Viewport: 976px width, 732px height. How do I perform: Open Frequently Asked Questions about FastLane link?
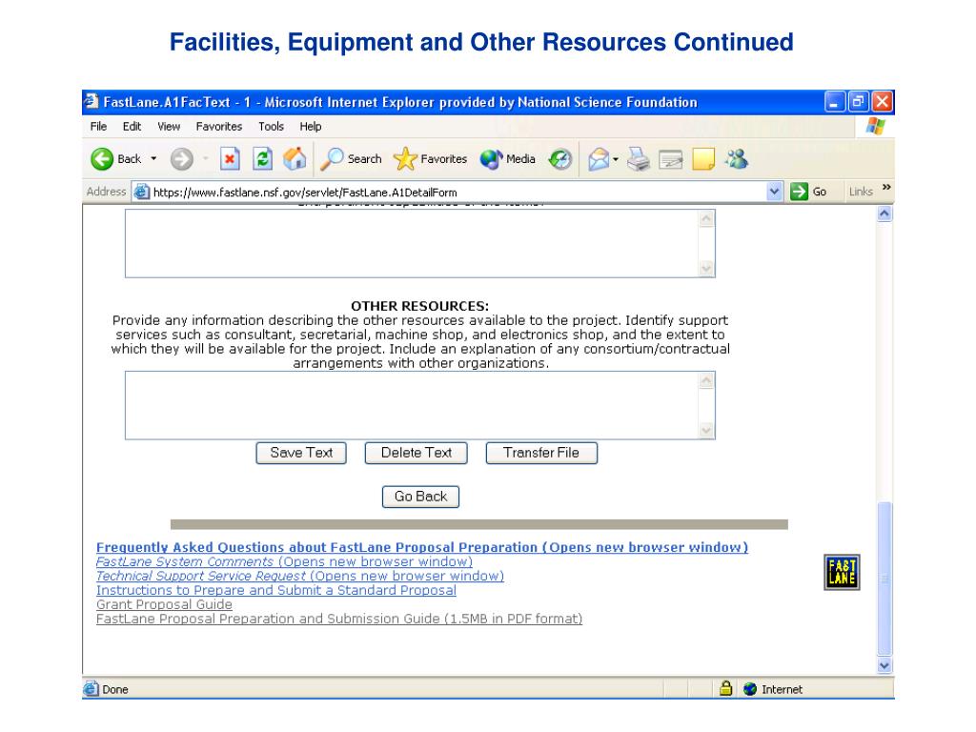tap(422, 547)
